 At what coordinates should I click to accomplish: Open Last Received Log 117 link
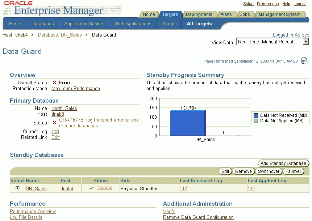pyautogui.click(x=183, y=188)
